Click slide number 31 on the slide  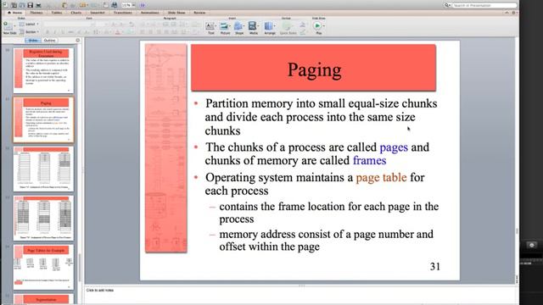(x=435, y=266)
